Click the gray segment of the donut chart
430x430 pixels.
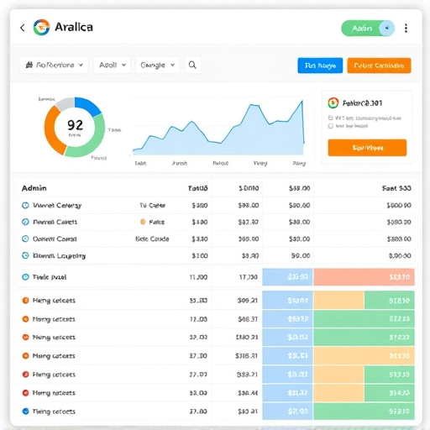(66, 103)
